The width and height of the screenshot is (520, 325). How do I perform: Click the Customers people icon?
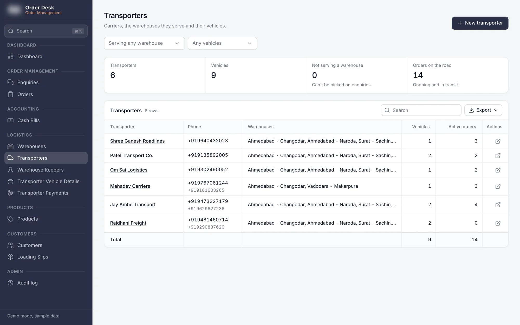10,245
